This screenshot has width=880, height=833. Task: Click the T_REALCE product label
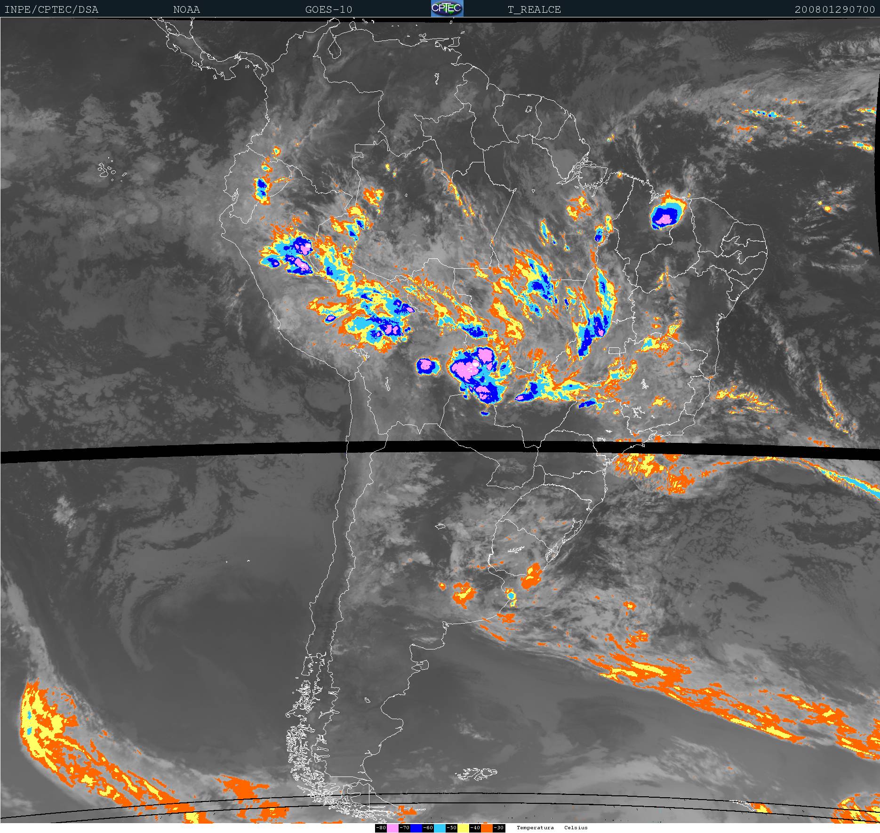click(534, 9)
